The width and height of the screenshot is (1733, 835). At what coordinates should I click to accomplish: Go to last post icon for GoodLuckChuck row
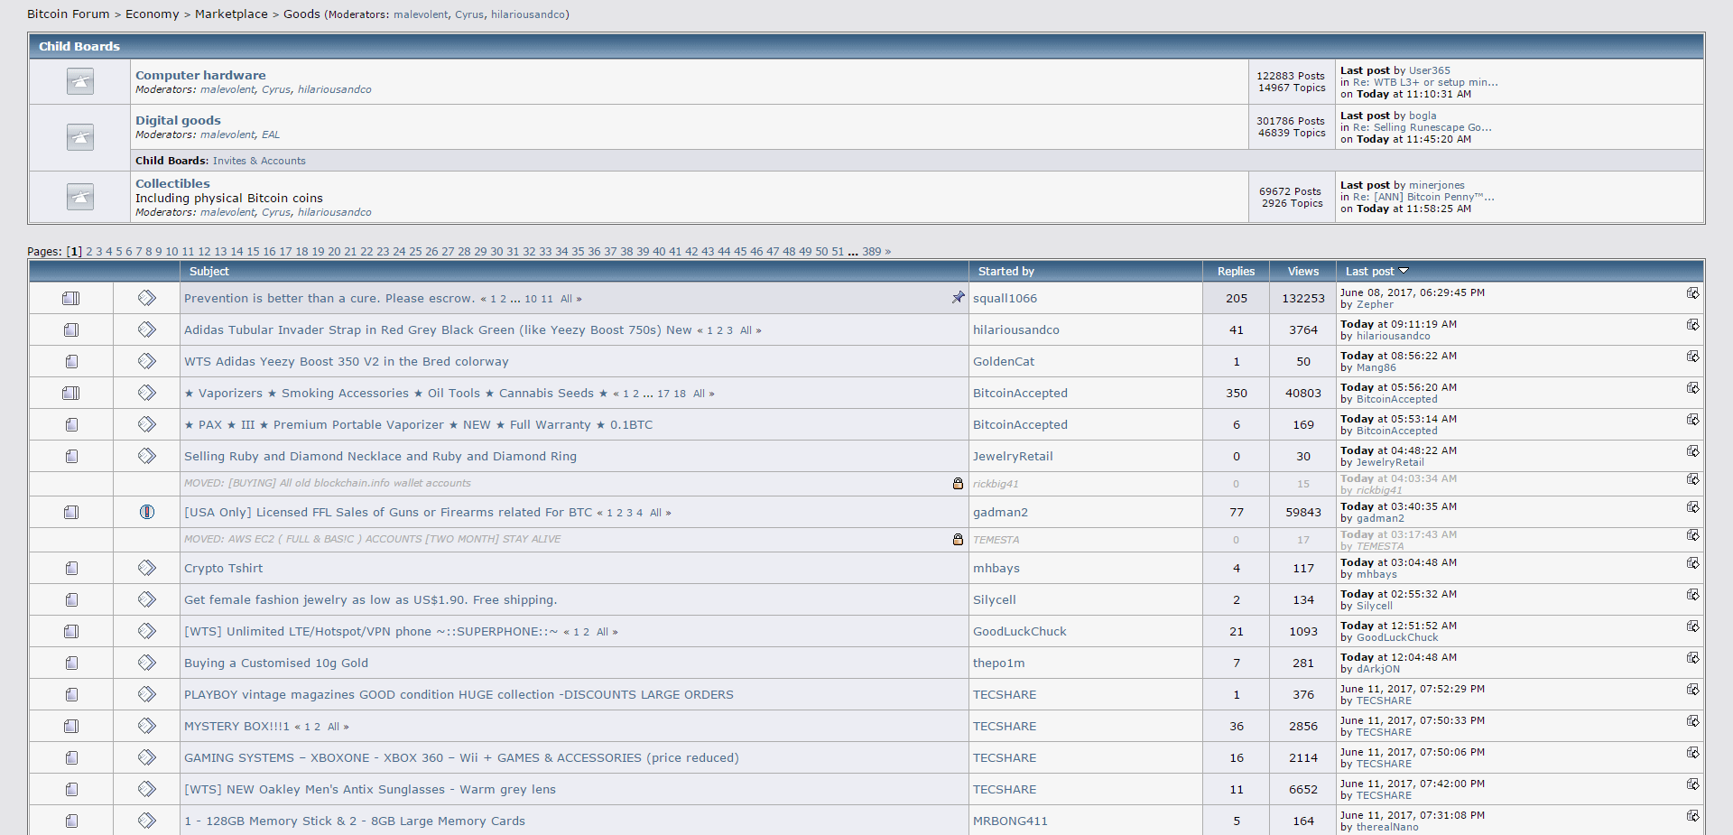click(x=1692, y=626)
